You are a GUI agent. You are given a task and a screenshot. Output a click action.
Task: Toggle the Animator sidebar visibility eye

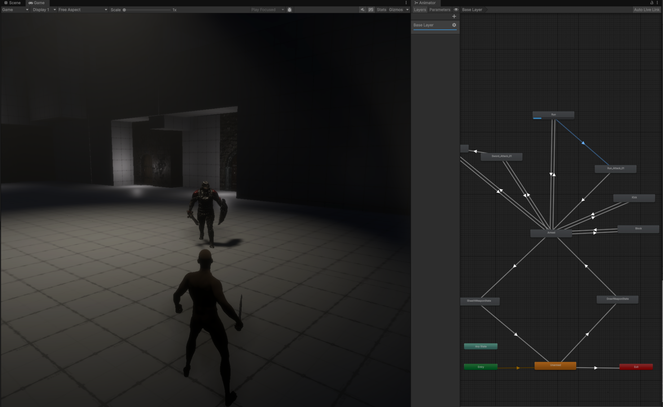click(x=456, y=10)
